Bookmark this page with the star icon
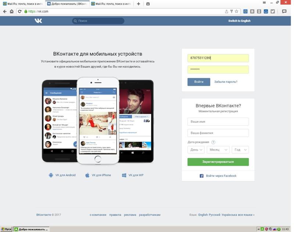The image size is (294, 232). [x=237, y=11]
